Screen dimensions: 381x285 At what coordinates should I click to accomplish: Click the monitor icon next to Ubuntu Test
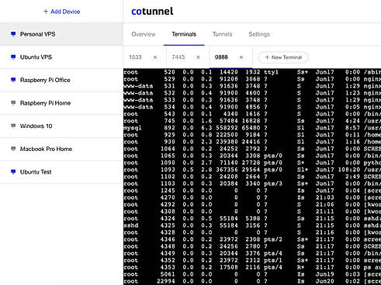click(x=13, y=172)
